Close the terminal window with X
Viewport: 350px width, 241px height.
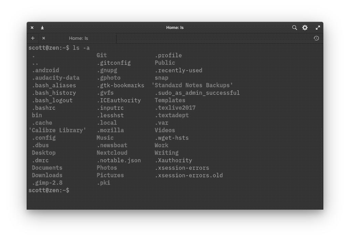click(32, 28)
